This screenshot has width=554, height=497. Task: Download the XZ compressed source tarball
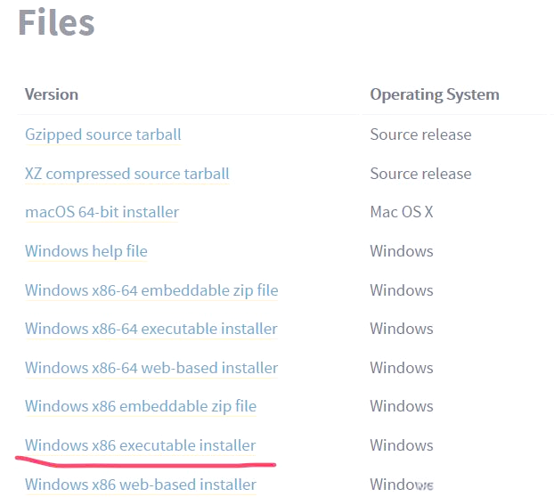[x=127, y=174]
